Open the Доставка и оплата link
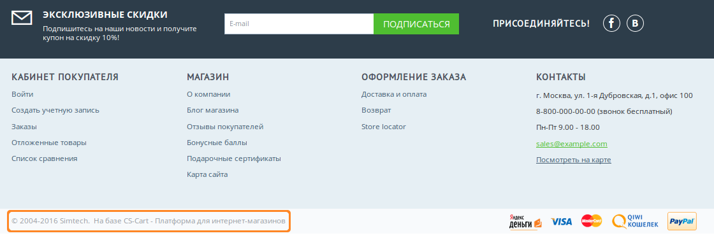 pos(394,95)
